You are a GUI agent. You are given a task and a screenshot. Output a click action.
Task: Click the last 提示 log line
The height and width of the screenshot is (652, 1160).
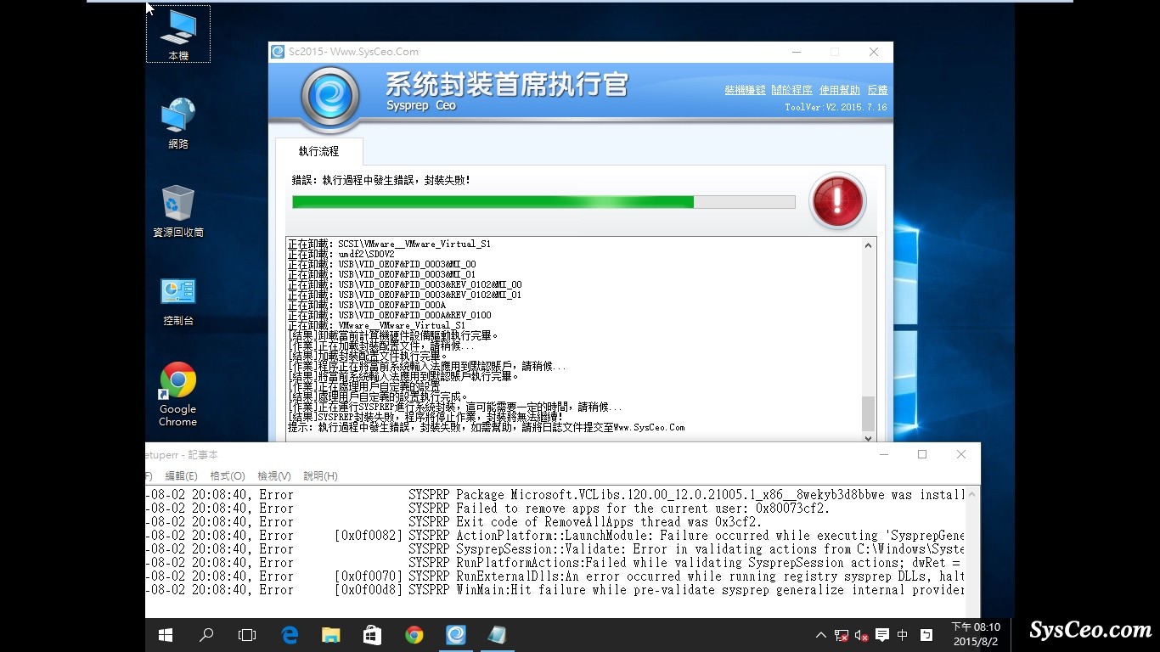click(486, 427)
